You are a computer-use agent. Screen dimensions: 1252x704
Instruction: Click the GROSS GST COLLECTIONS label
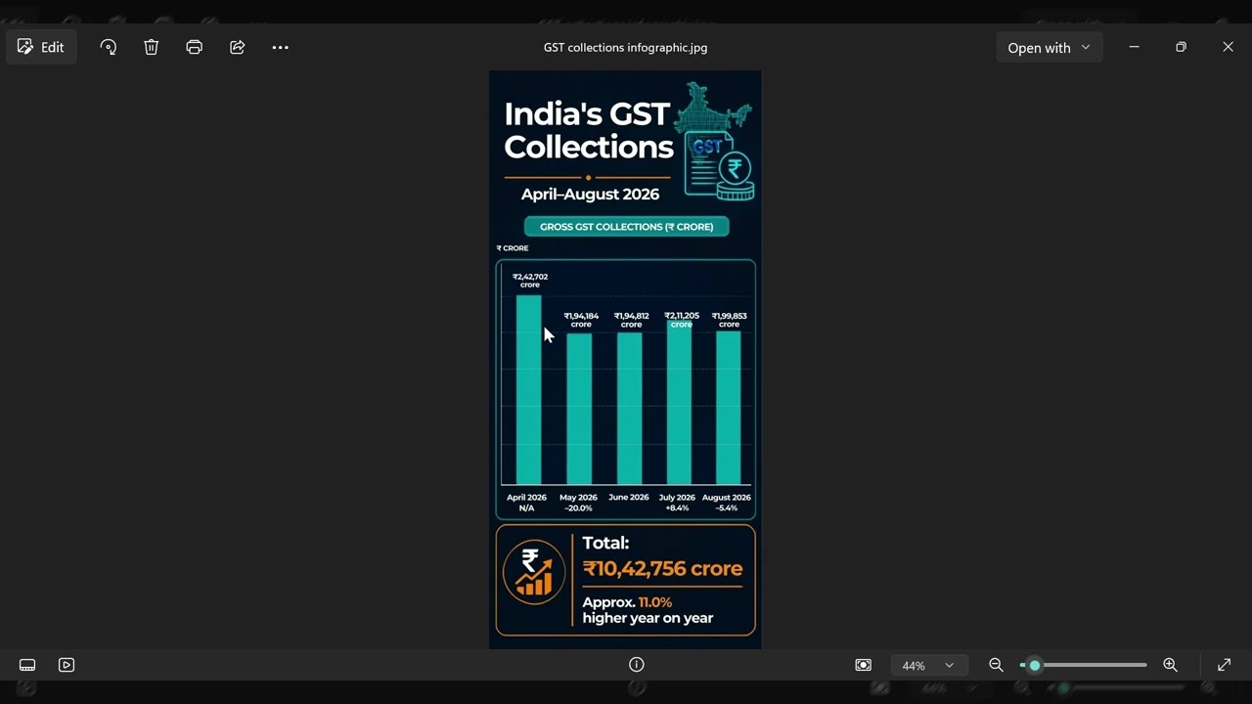627,227
